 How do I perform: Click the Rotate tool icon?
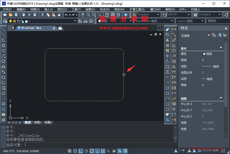[167, 61]
